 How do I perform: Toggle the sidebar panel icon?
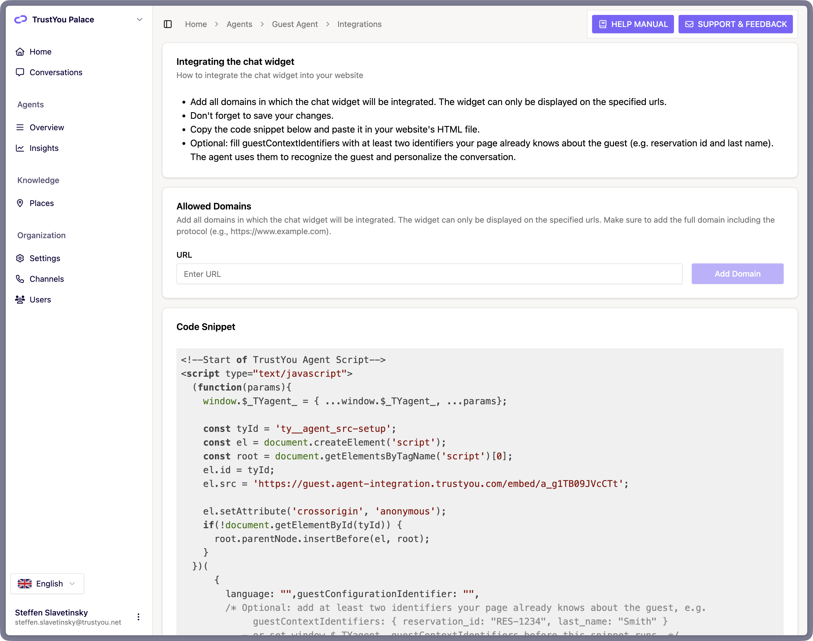[168, 24]
